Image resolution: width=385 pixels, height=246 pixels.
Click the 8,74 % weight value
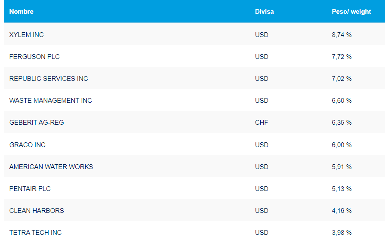coord(342,35)
